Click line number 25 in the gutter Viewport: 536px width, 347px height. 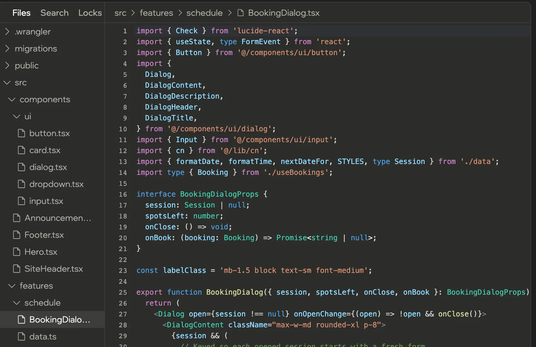point(123,292)
